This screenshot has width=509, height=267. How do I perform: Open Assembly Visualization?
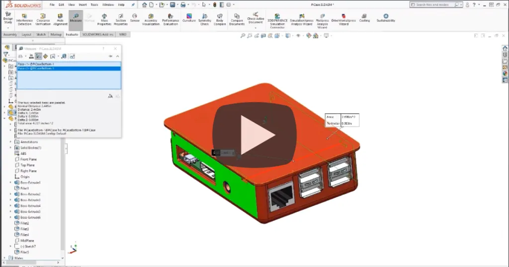coord(151,19)
